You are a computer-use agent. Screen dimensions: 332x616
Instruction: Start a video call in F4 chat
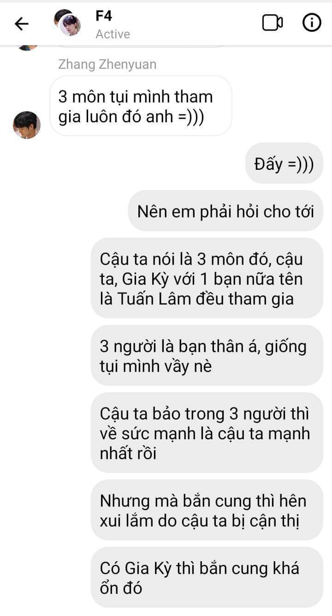[273, 23]
